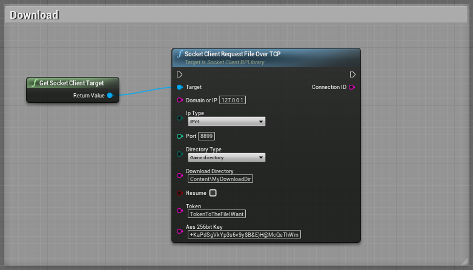Screen dimensions: 473x270
Task: Open the Ip Type IPv4 dropdown
Action: 227,122
